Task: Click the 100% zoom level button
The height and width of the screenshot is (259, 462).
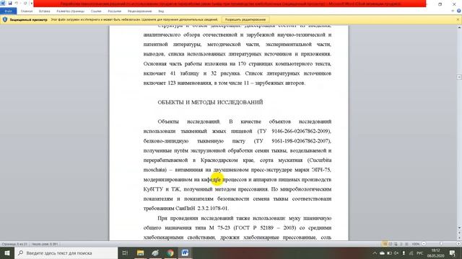Action: (416, 244)
